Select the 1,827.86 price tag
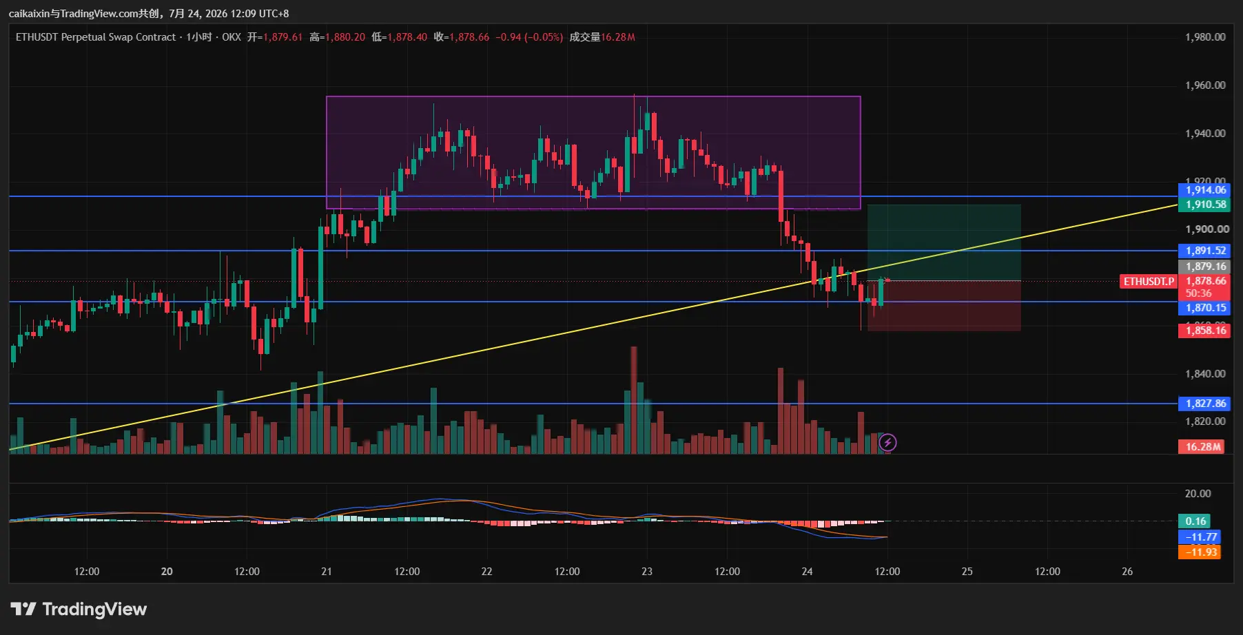Screen dimensions: 1243x635 pyautogui.click(x=1206, y=404)
